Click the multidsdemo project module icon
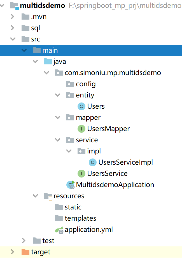The image size is (182, 259). [x=14, y=6]
